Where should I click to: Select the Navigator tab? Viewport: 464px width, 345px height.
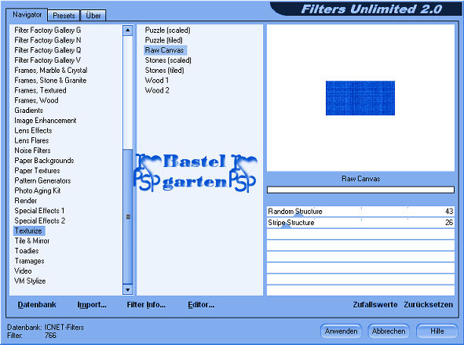27,14
